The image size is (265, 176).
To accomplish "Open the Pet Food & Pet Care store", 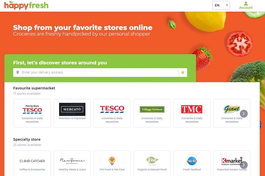I will (112, 163).
